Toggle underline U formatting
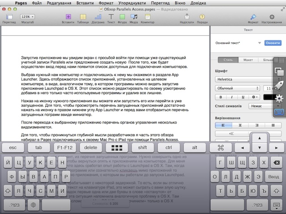Image resolution: width=286 pixels, height=214 pixels. tap(243, 97)
